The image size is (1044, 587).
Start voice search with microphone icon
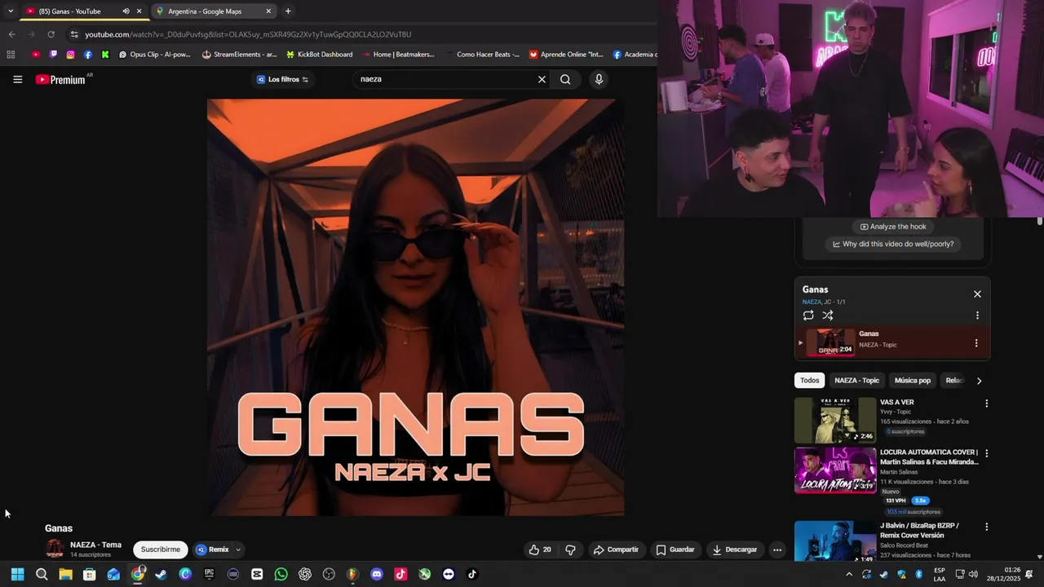coord(599,79)
